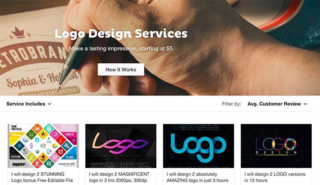Click the Logo Design Services heading
This screenshot has height=185, width=320.
pyautogui.click(x=121, y=33)
